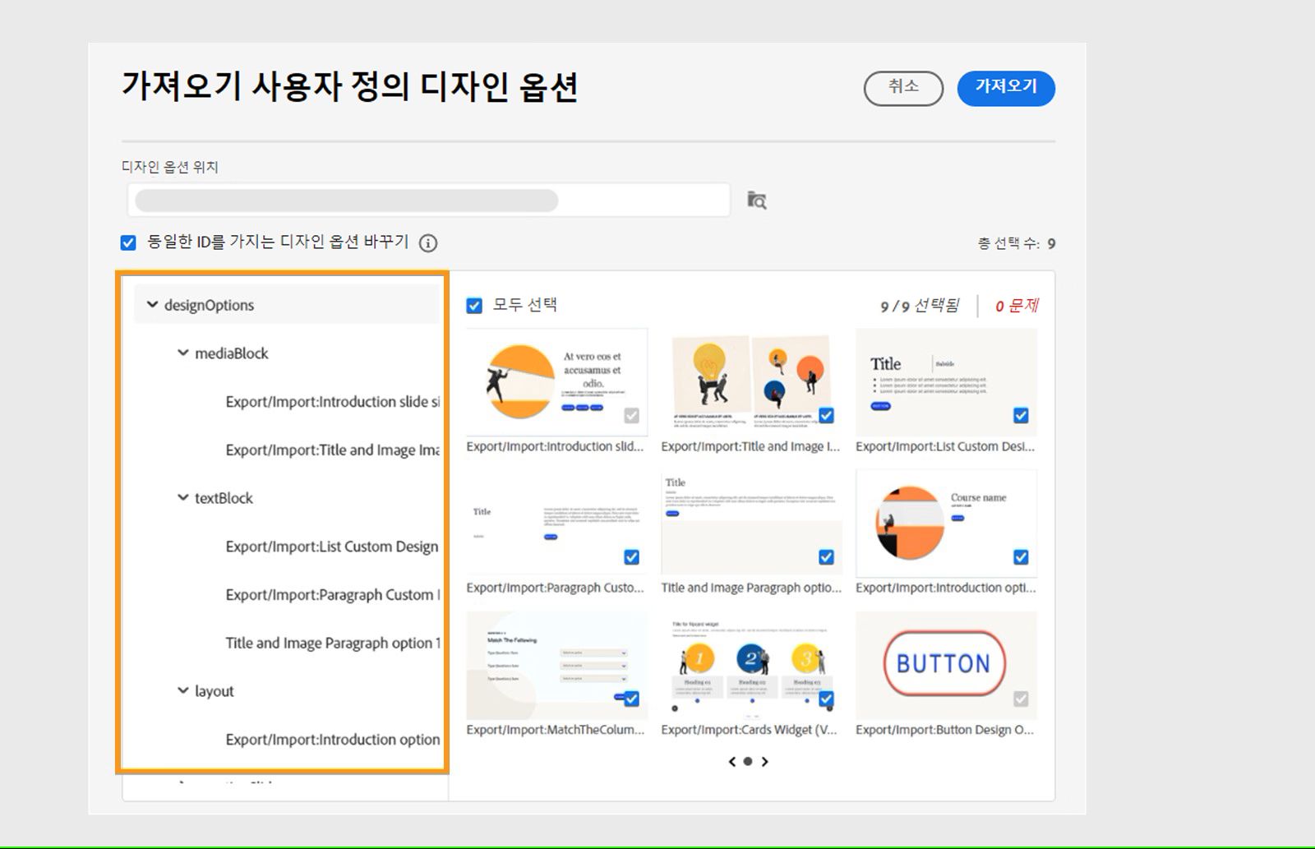This screenshot has width=1315, height=849.
Task: Check the Export/Import:Cards Widget thumbnail checkbox
Action: tap(826, 698)
